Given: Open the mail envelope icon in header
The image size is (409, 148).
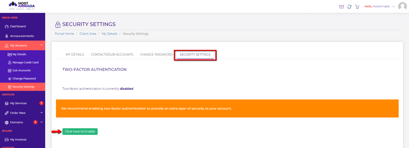Looking at the screenshot, I should click(x=341, y=7).
